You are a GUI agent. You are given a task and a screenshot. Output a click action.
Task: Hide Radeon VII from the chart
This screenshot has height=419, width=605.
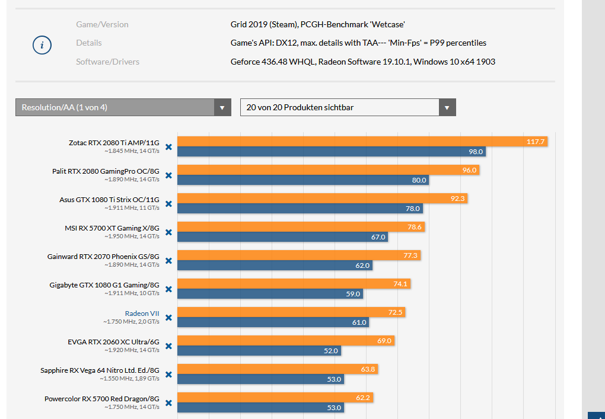pyautogui.click(x=168, y=318)
